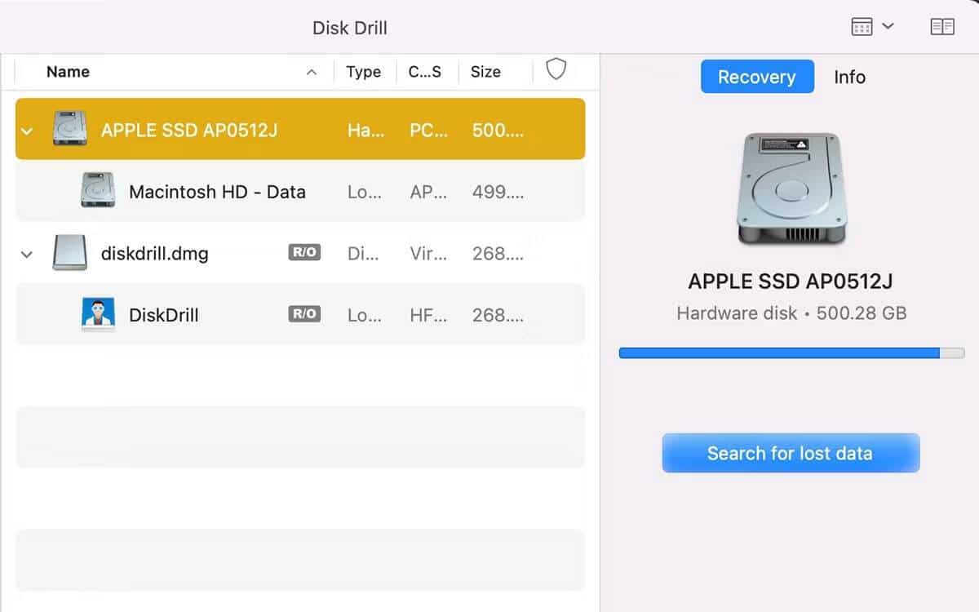Click the Disk Drill title text
Image resolution: width=979 pixels, height=612 pixels.
pos(349,27)
